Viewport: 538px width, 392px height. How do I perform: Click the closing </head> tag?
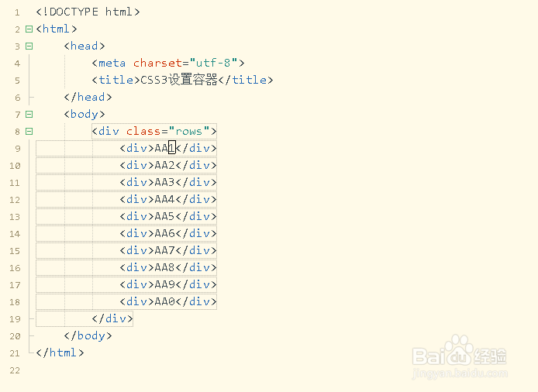pos(88,98)
